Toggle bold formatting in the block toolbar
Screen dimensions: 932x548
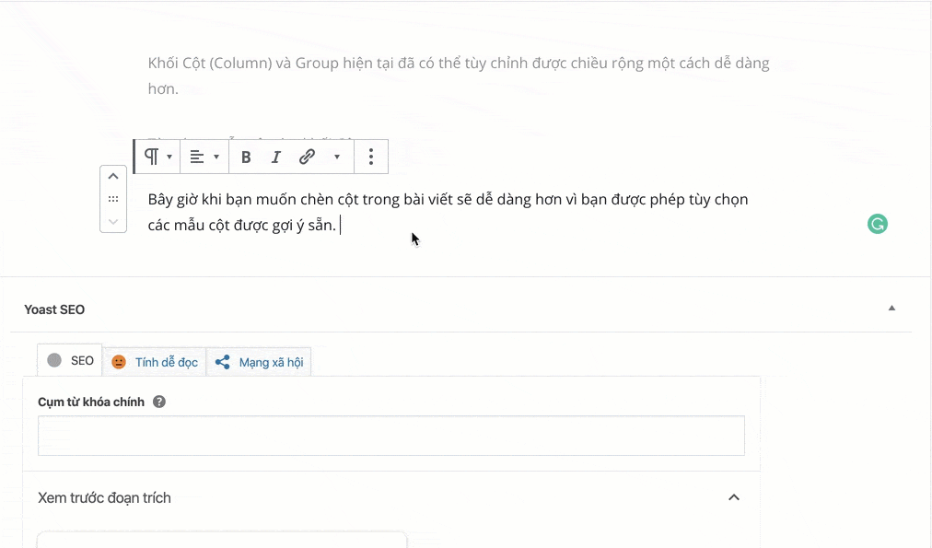[x=245, y=157]
